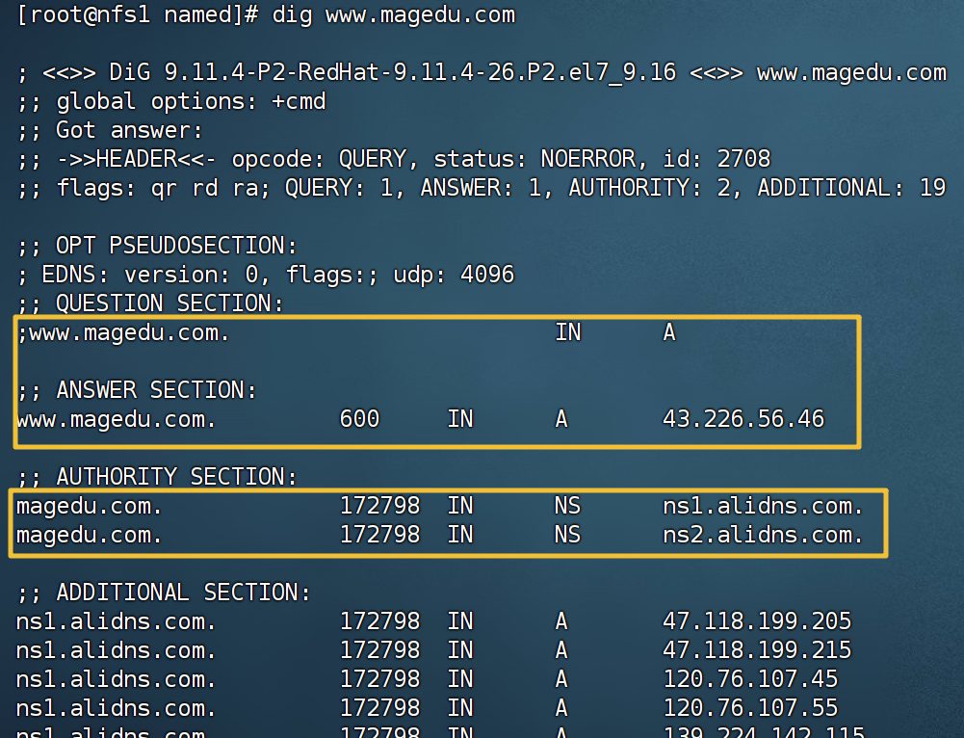Click the IP address '120.76.107.55'
This screenshot has height=738, width=964.
tap(750, 708)
